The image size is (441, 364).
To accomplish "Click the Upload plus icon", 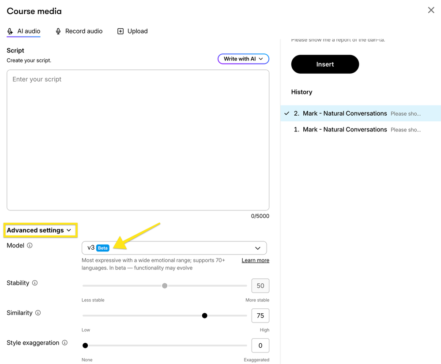I will tap(120, 31).
